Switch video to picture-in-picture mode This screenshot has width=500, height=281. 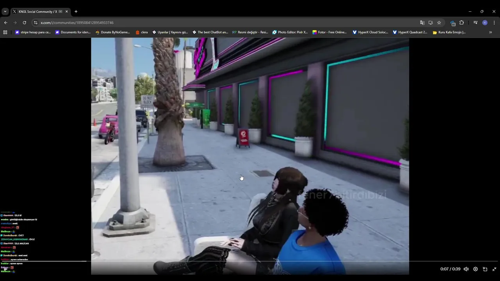485,269
